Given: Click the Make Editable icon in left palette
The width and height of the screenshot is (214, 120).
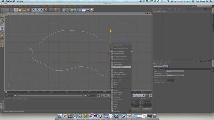Looking at the screenshot, I should point(2,15).
